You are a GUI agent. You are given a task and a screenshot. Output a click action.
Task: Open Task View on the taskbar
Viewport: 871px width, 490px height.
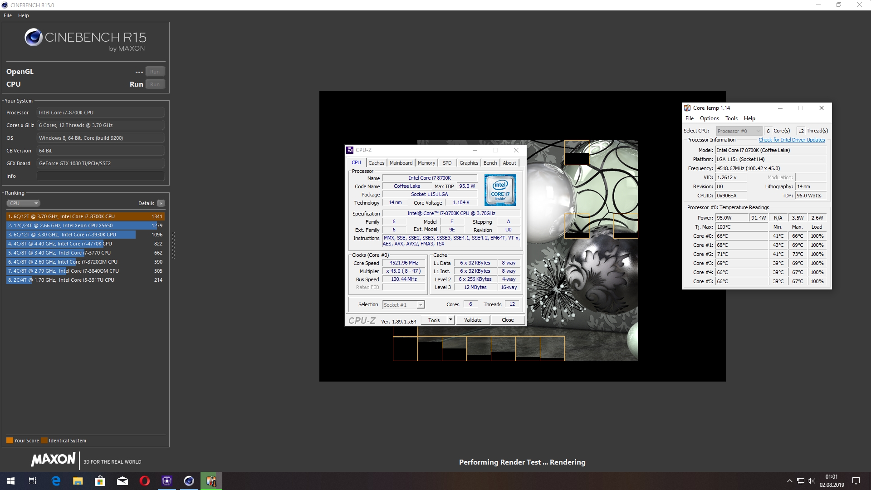33,481
